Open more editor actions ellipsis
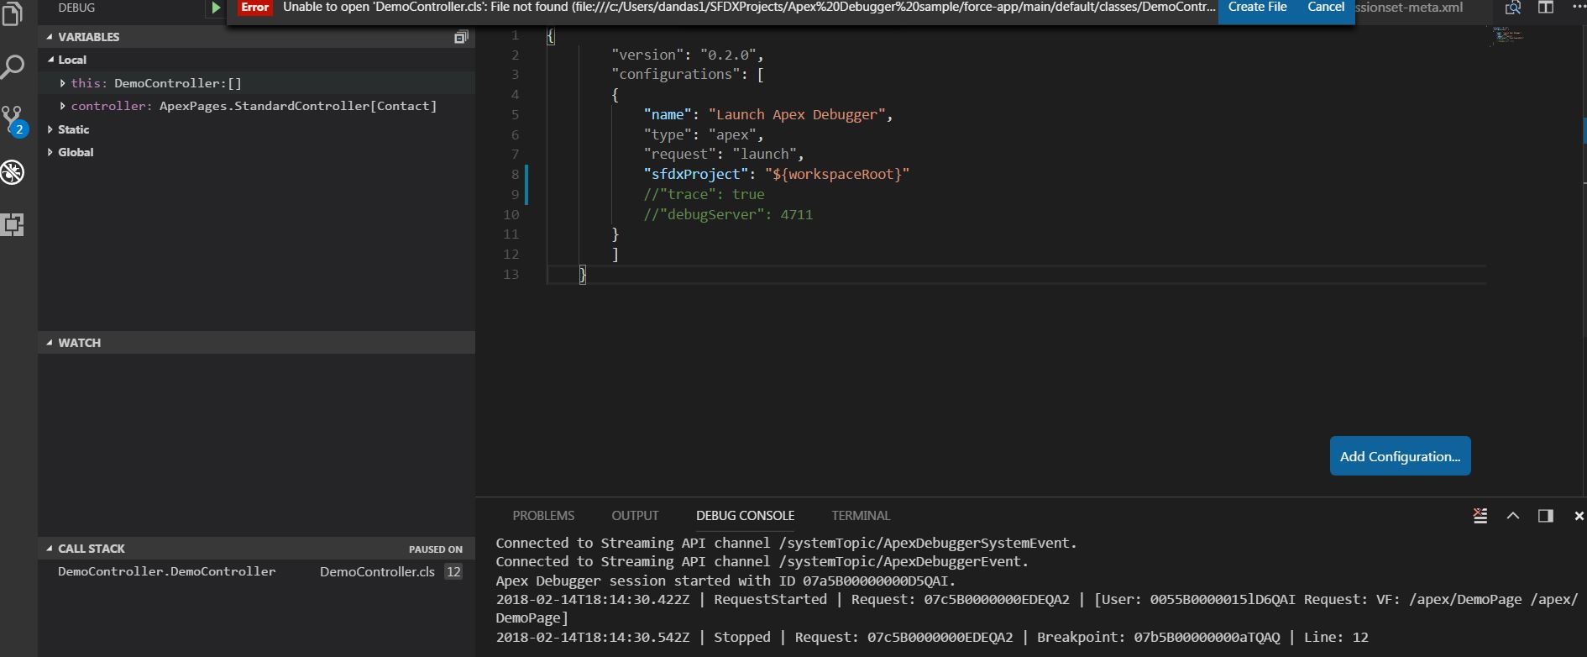Image resolution: width=1587 pixels, height=657 pixels. tap(1579, 7)
